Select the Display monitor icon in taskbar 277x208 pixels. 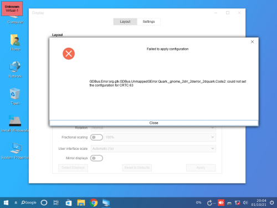[x=106, y=202]
